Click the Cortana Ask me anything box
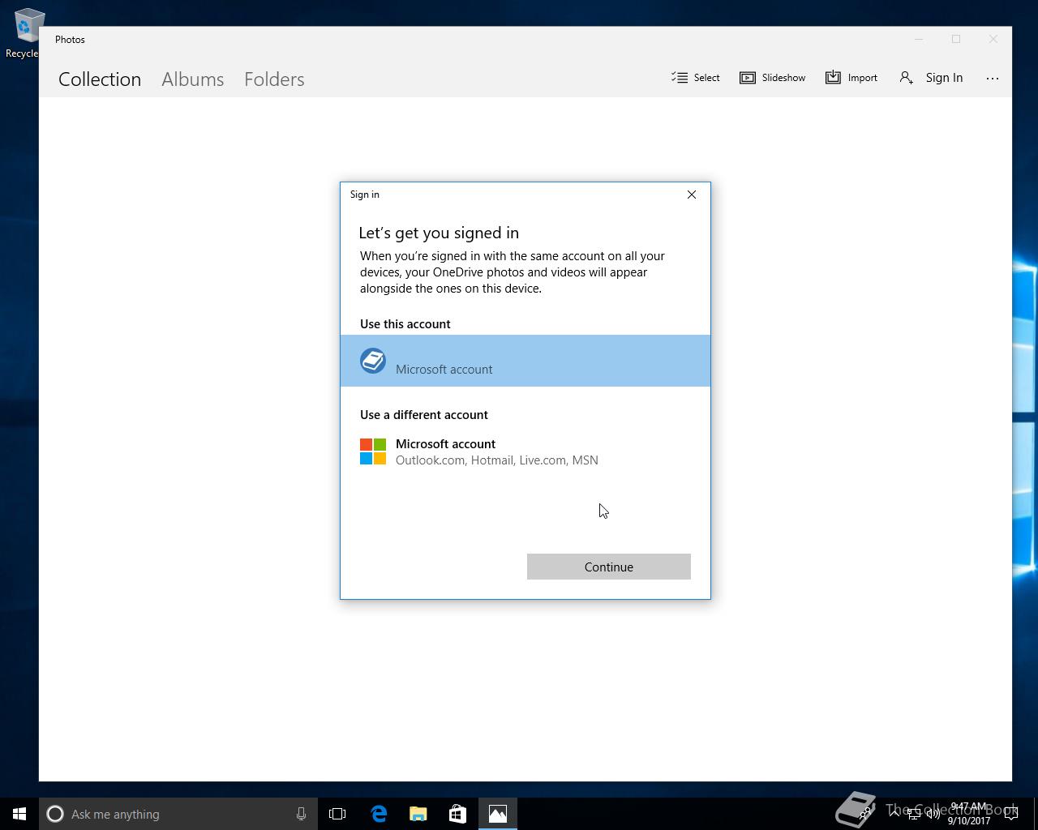The width and height of the screenshot is (1038, 830). pos(178,814)
